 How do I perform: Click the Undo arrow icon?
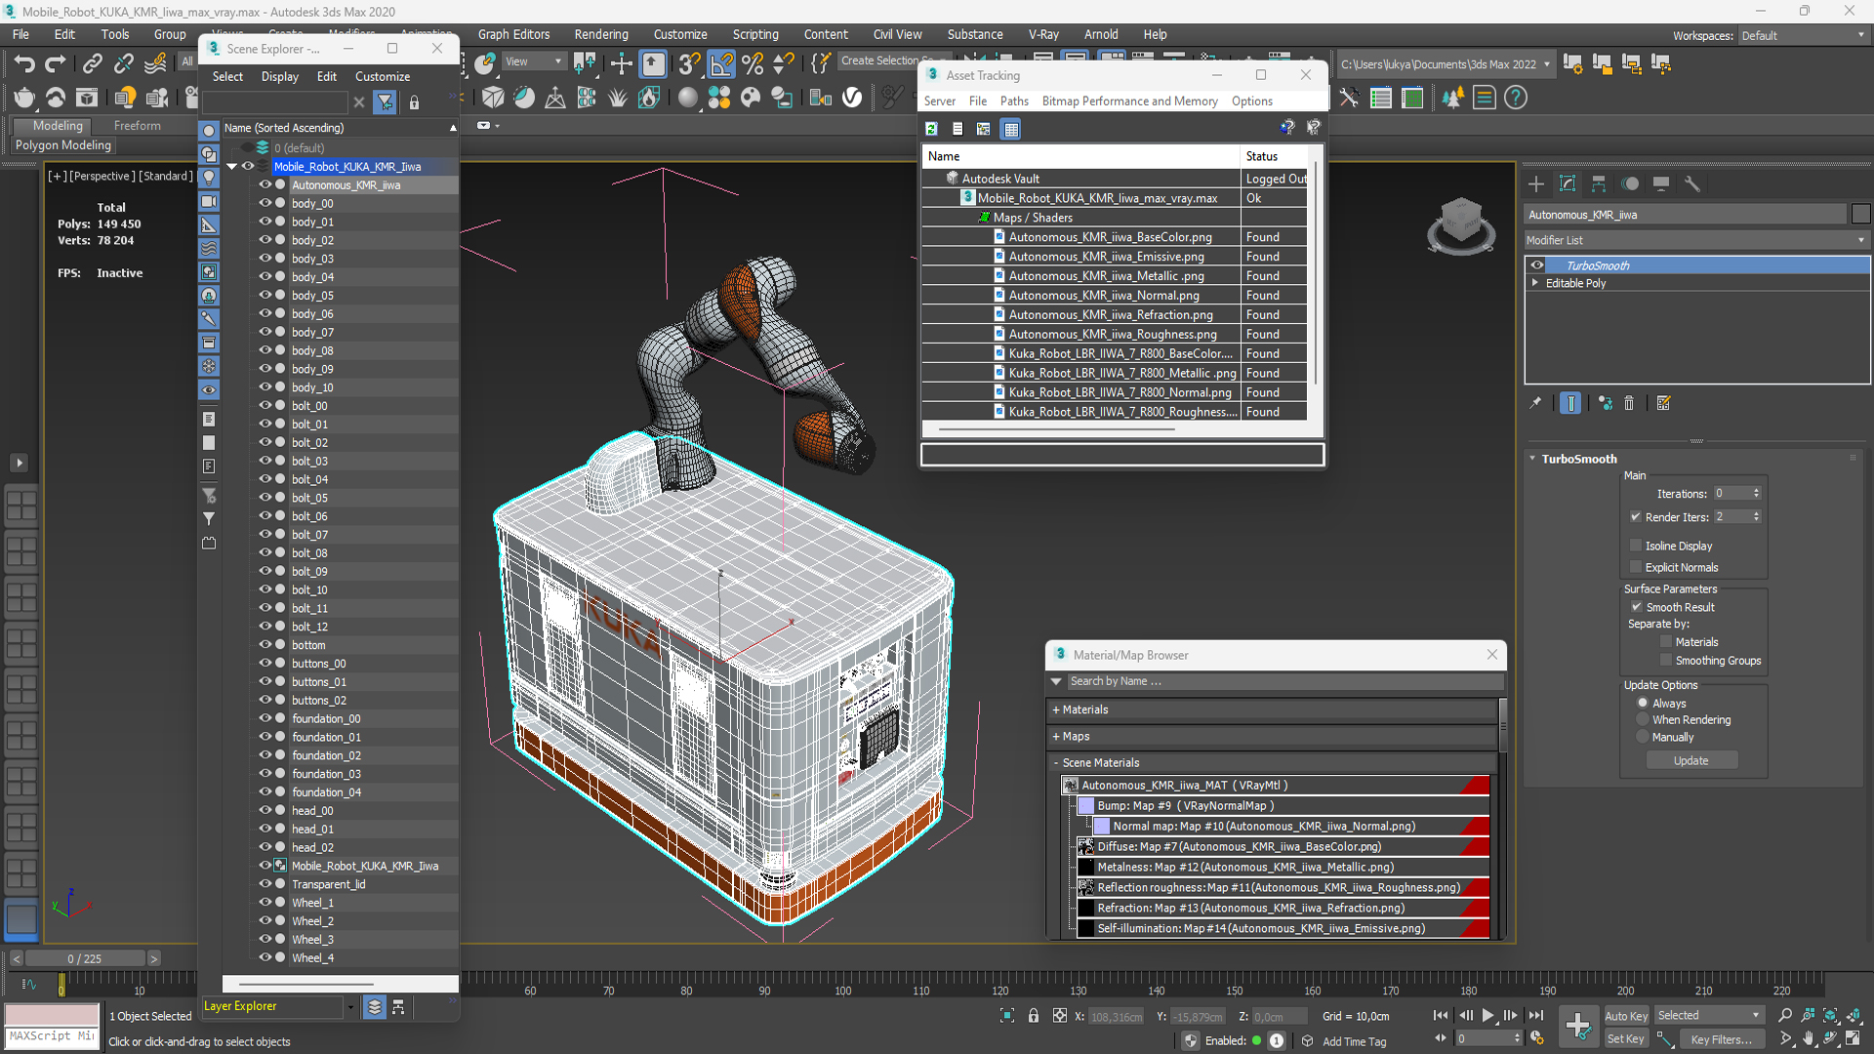click(24, 64)
